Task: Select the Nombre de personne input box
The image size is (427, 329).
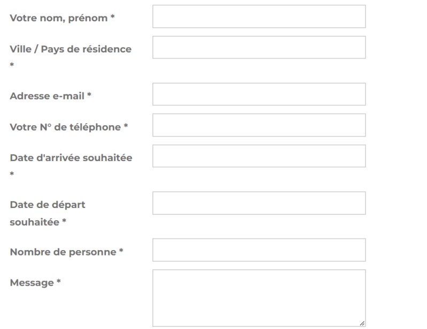Action: tap(259, 250)
